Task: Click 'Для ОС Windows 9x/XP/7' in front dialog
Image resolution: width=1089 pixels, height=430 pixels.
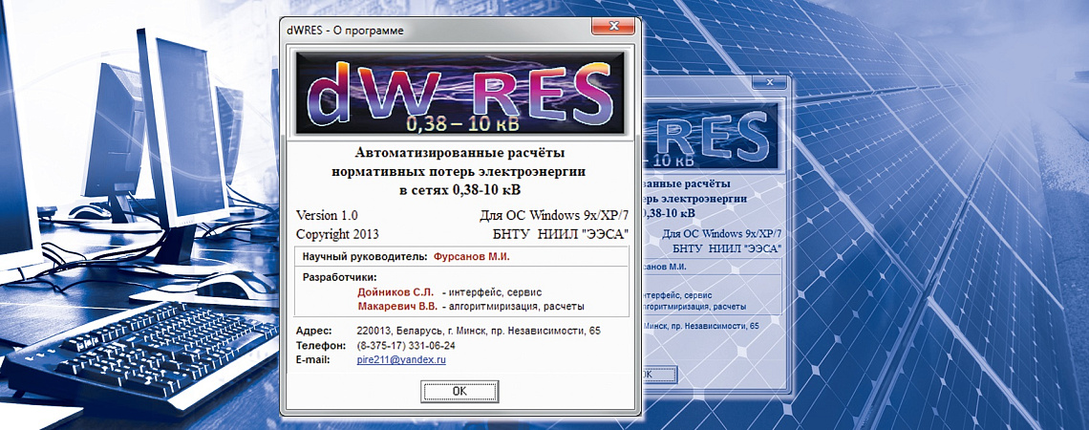Action: coord(553,215)
